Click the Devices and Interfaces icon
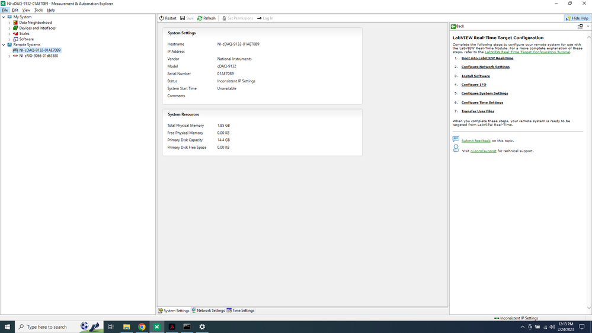 click(15, 28)
